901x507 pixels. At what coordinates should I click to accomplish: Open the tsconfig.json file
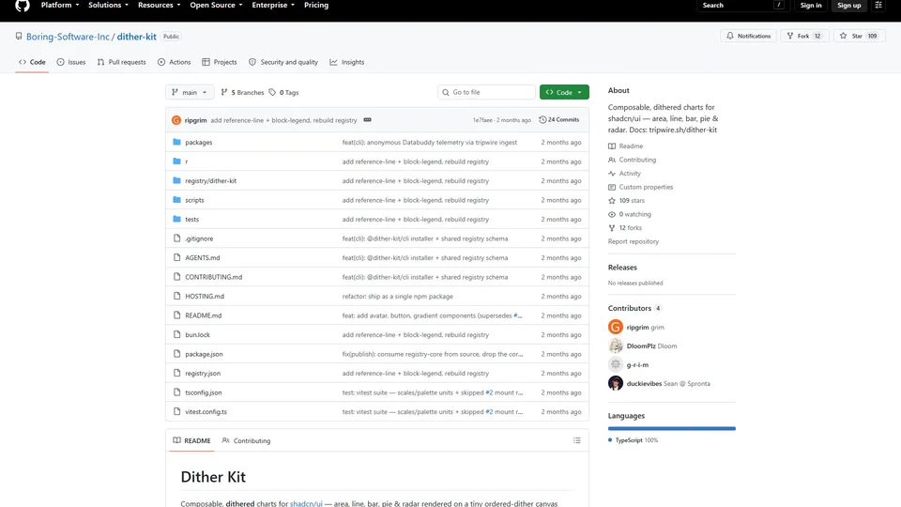(204, 392)
